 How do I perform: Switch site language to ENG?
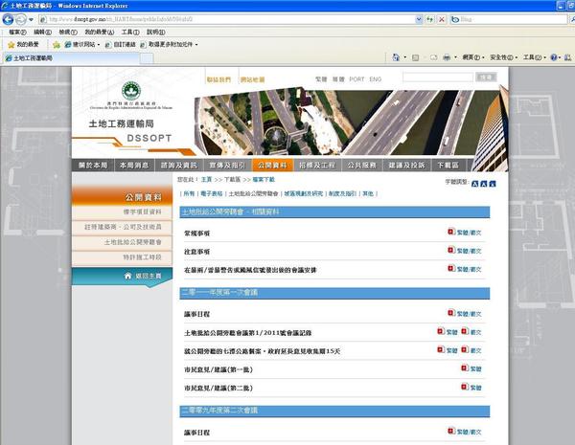[375, 79]
